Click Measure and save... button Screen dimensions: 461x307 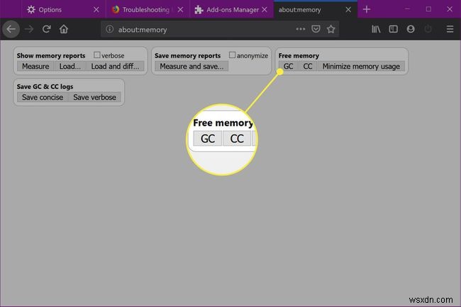point(191,66)
